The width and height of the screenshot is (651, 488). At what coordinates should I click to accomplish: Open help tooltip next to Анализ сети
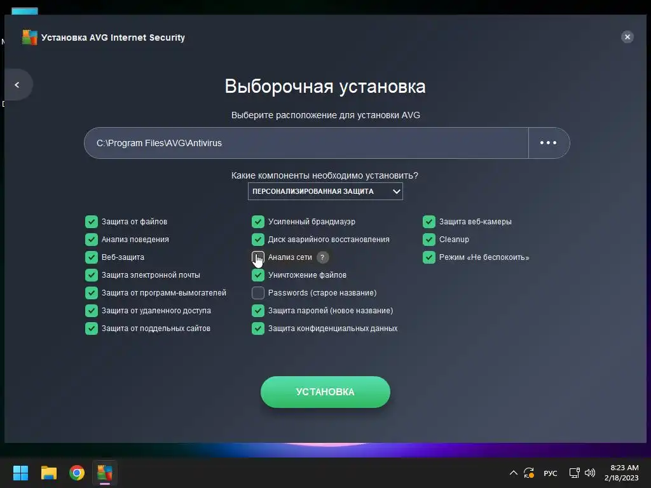pyautogui.click(x=322, y=257)
